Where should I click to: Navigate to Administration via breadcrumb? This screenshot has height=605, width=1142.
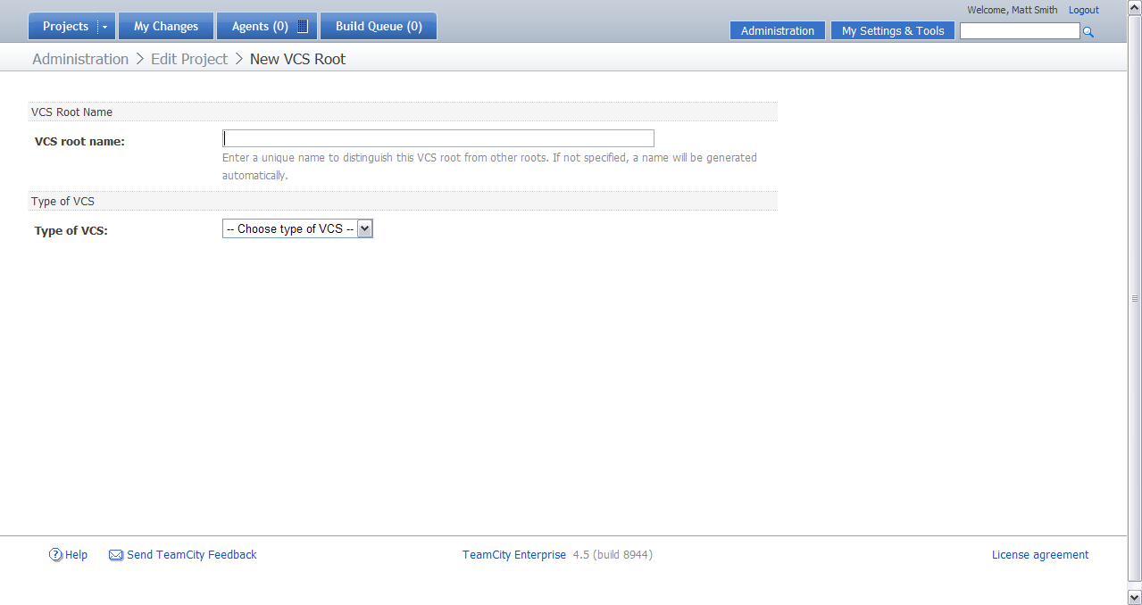[x=79, y=58]
